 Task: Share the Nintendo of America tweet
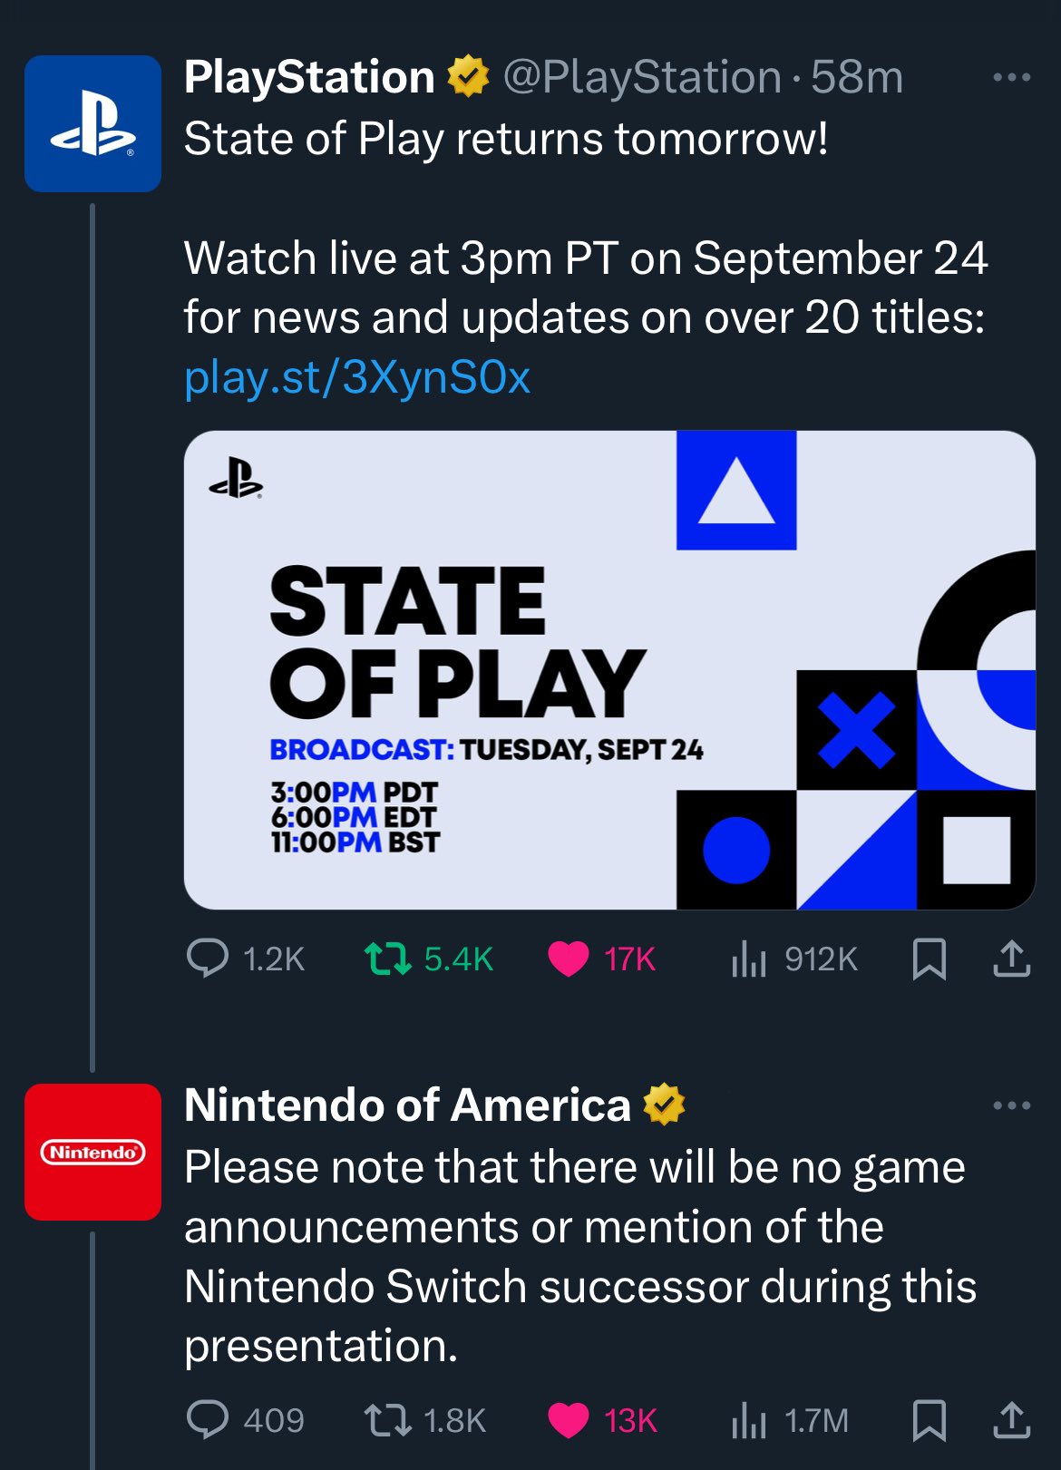click(x=1012, y=1419)
